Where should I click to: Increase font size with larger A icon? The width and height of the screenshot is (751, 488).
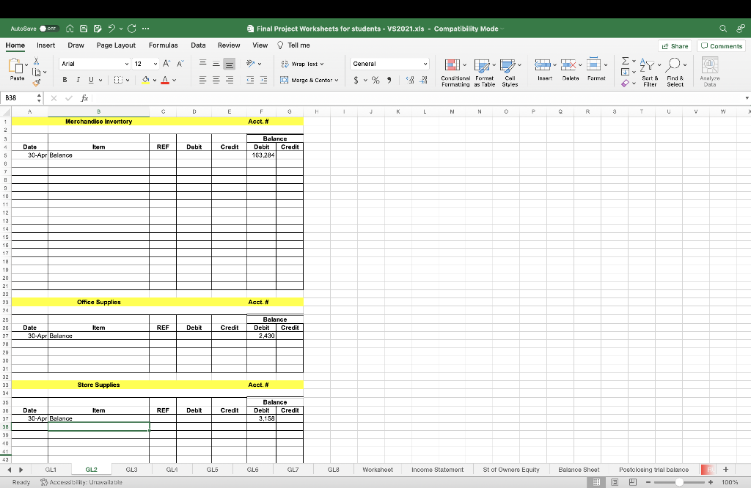166,64
